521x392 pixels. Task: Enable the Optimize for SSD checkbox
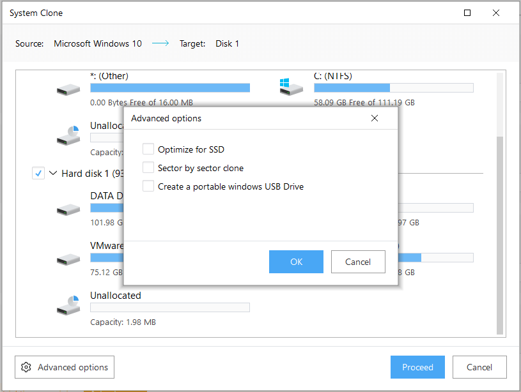pos(148,149)
